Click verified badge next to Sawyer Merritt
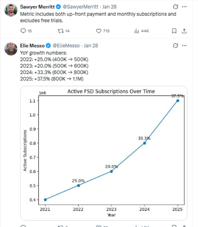Image resolution: width=198 pixels, height=227 pixels. [58, 6]
